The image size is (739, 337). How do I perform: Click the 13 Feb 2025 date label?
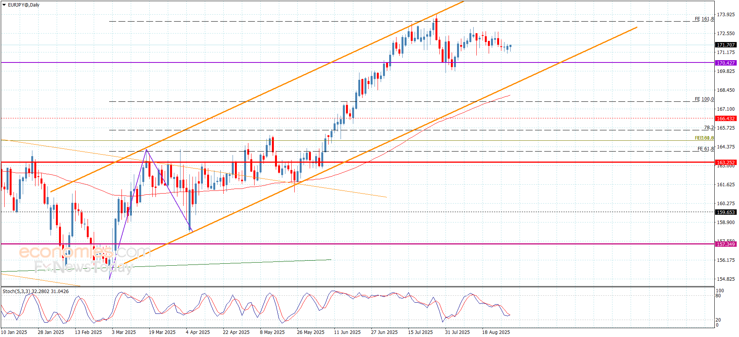(88, 332)
